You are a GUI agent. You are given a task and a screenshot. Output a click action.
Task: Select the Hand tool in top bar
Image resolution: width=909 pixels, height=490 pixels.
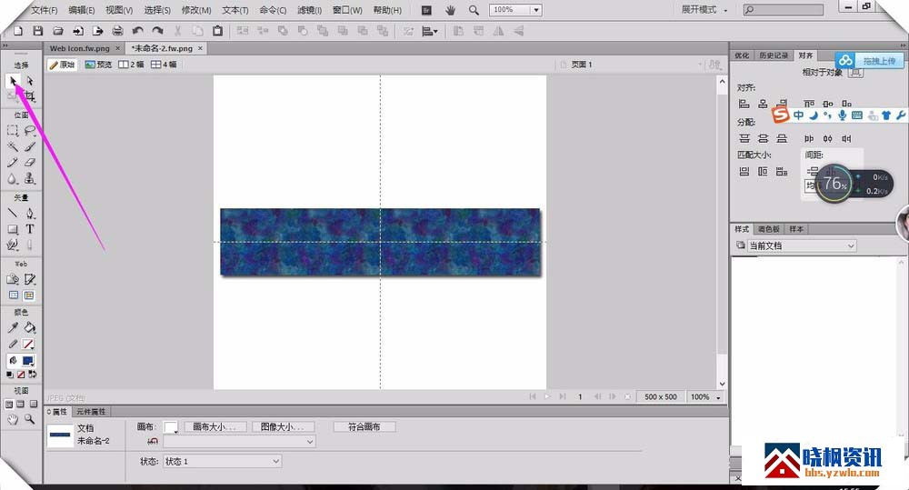tap(451, 10)
